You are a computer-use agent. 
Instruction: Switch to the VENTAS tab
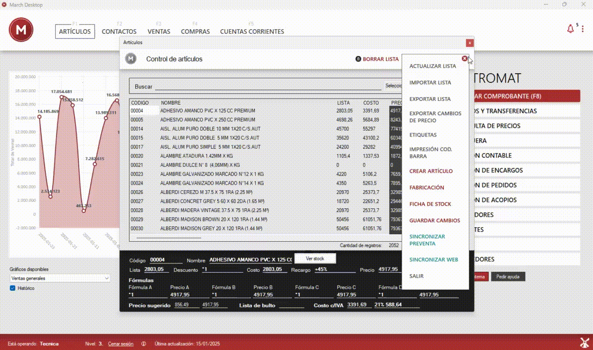point(159,31)
